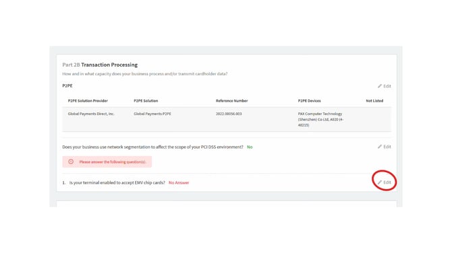
Task: Click the green 'No' answer for segmentation
Action: [x=250, y=147]
